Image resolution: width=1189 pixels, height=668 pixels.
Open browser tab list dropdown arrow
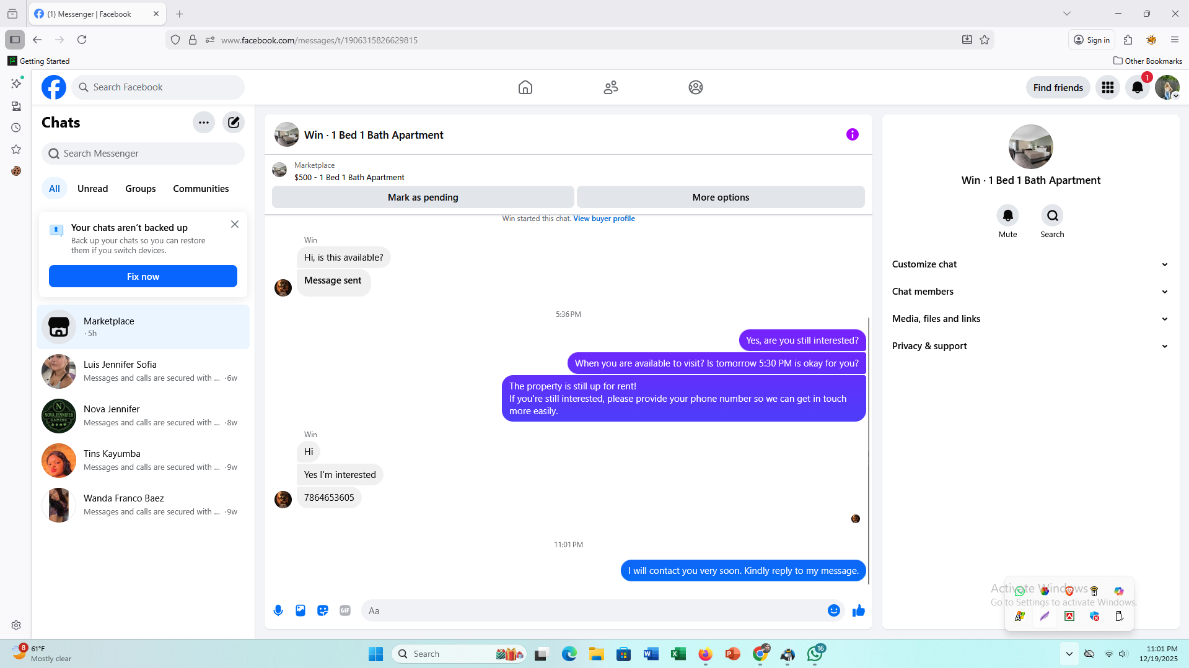1067,14
